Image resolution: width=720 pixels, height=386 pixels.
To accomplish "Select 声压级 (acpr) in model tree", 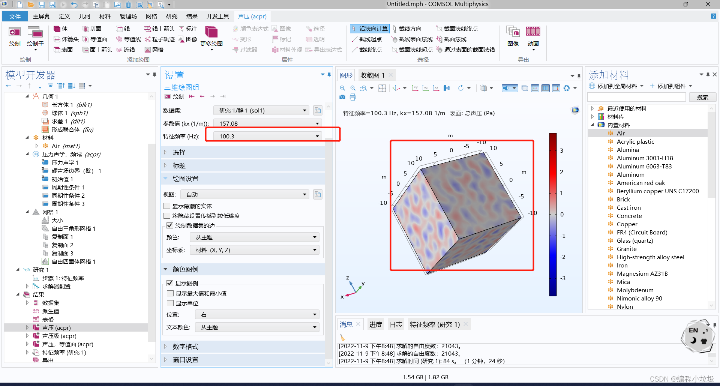I will click(x=59, y=336).
